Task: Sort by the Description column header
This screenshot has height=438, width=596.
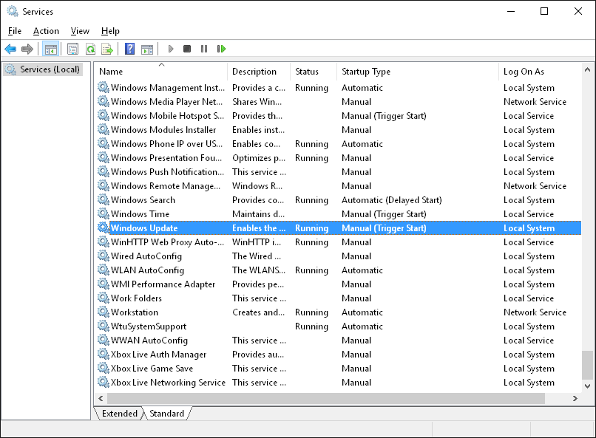Action: (260, 72)
